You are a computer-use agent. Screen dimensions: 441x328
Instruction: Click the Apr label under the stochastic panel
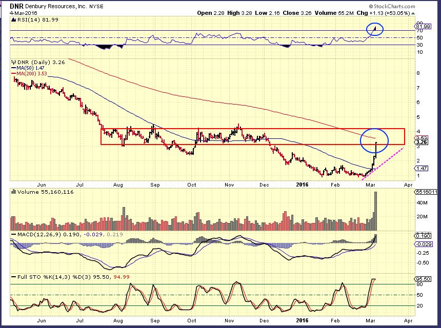(408, 321)
